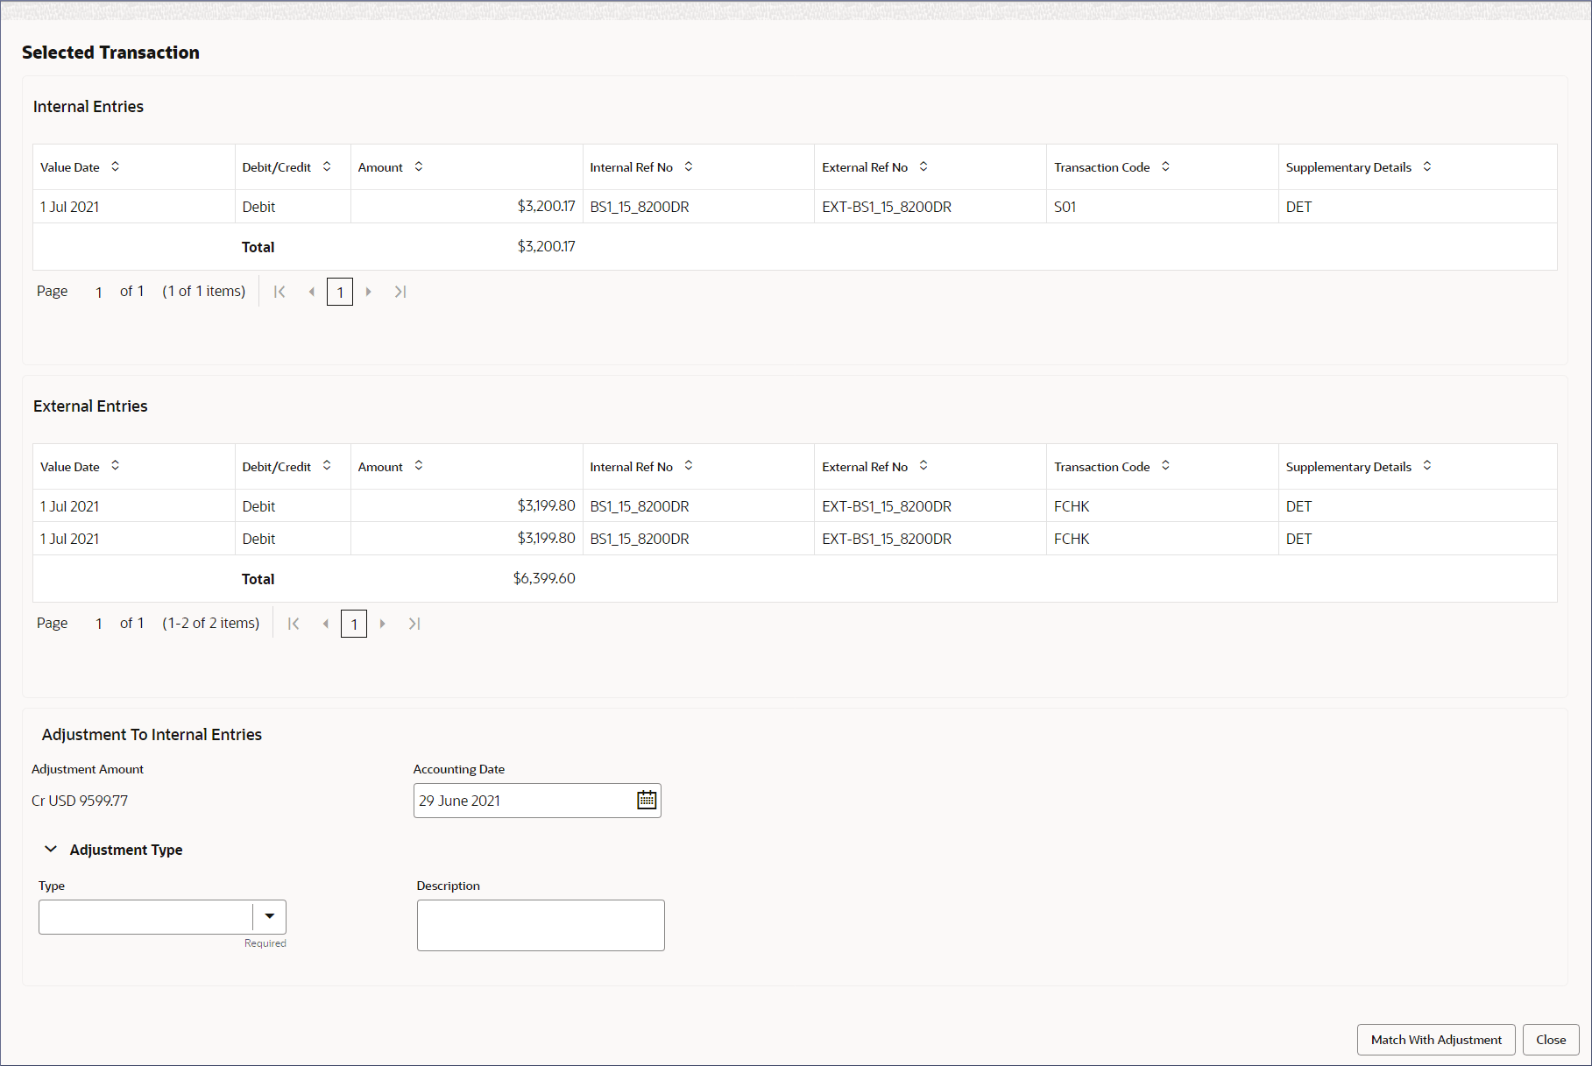Go to next page of External Entries

click(383, 624)
